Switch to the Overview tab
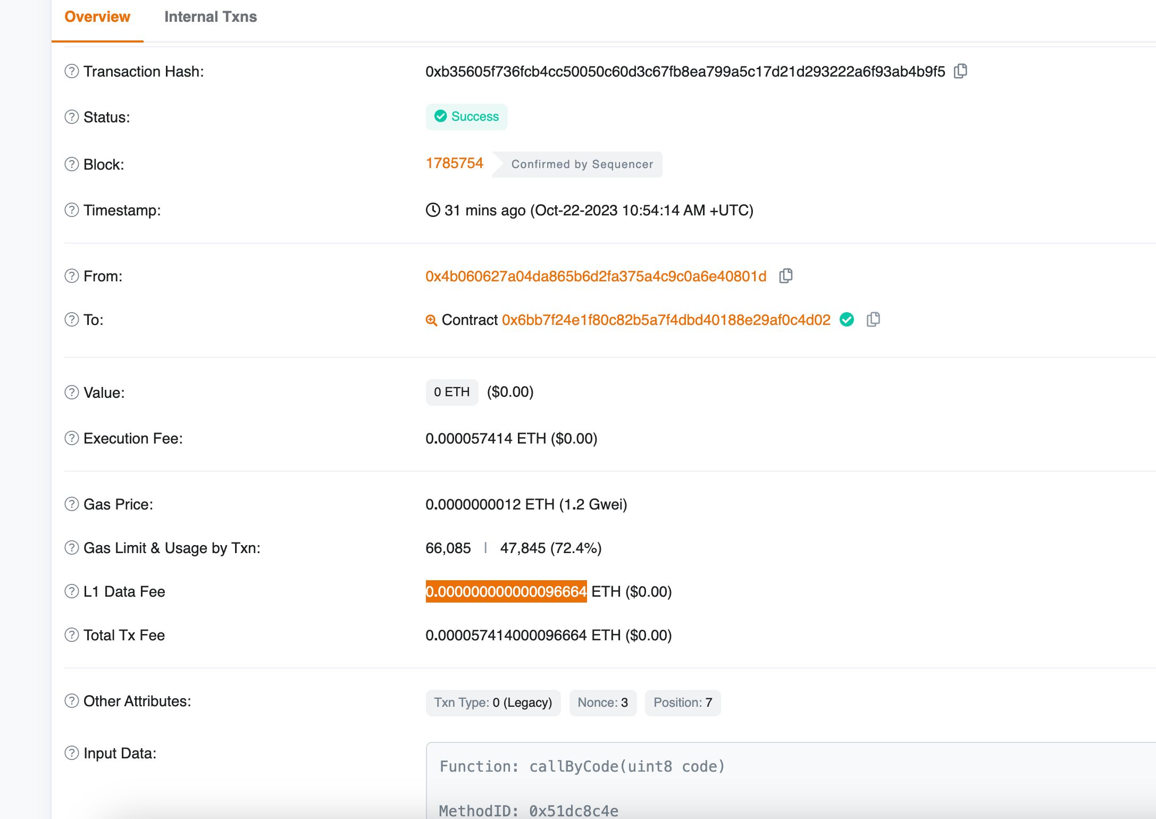This screenshot has height=819, width=1156. pyautogui.click(x=97, y=17)
